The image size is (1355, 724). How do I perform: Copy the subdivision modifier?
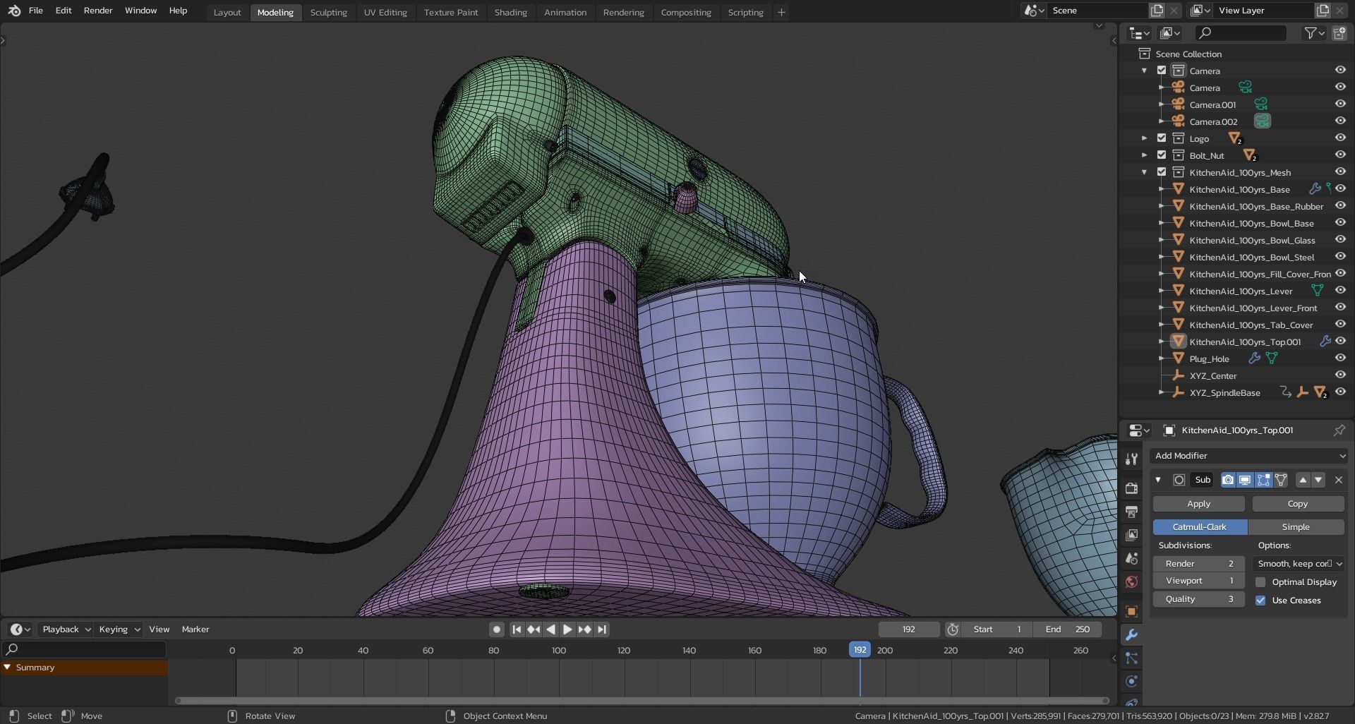point(1298,504)
